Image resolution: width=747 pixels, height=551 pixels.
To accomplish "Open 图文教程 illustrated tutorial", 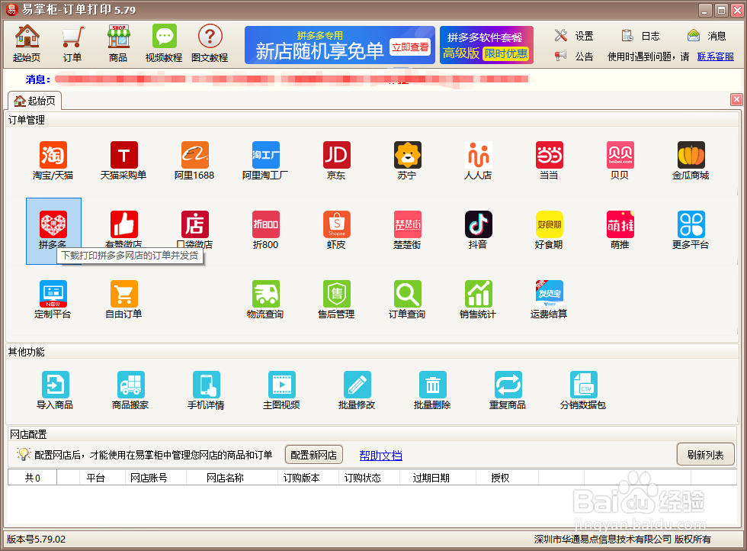I will [x=210, y=43].
